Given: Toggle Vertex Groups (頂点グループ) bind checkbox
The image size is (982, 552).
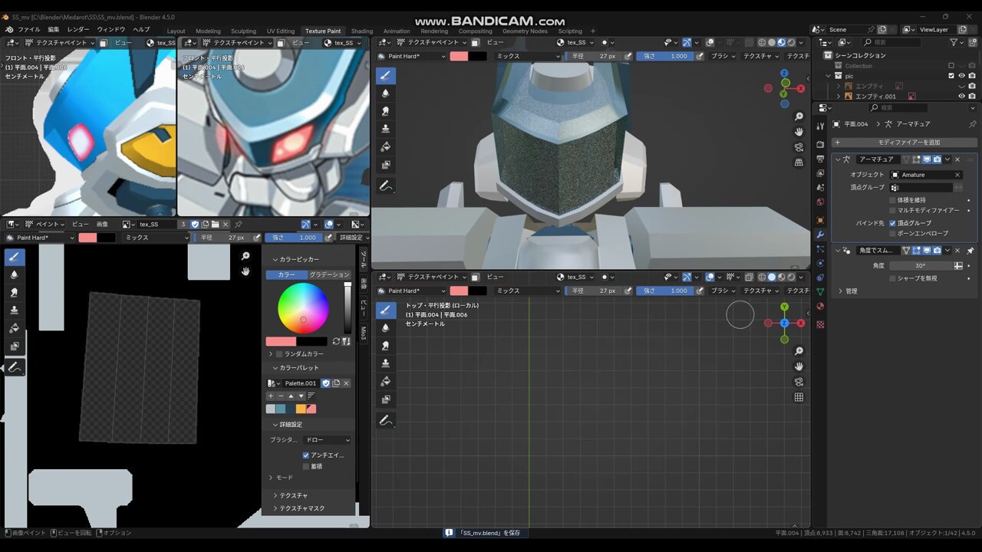Looking at the screenshot, I should click(x=892, y=223).
